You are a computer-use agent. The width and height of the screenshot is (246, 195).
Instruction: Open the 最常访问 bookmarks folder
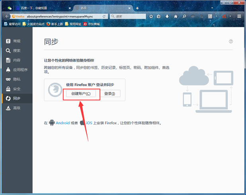tap(12, 24)
